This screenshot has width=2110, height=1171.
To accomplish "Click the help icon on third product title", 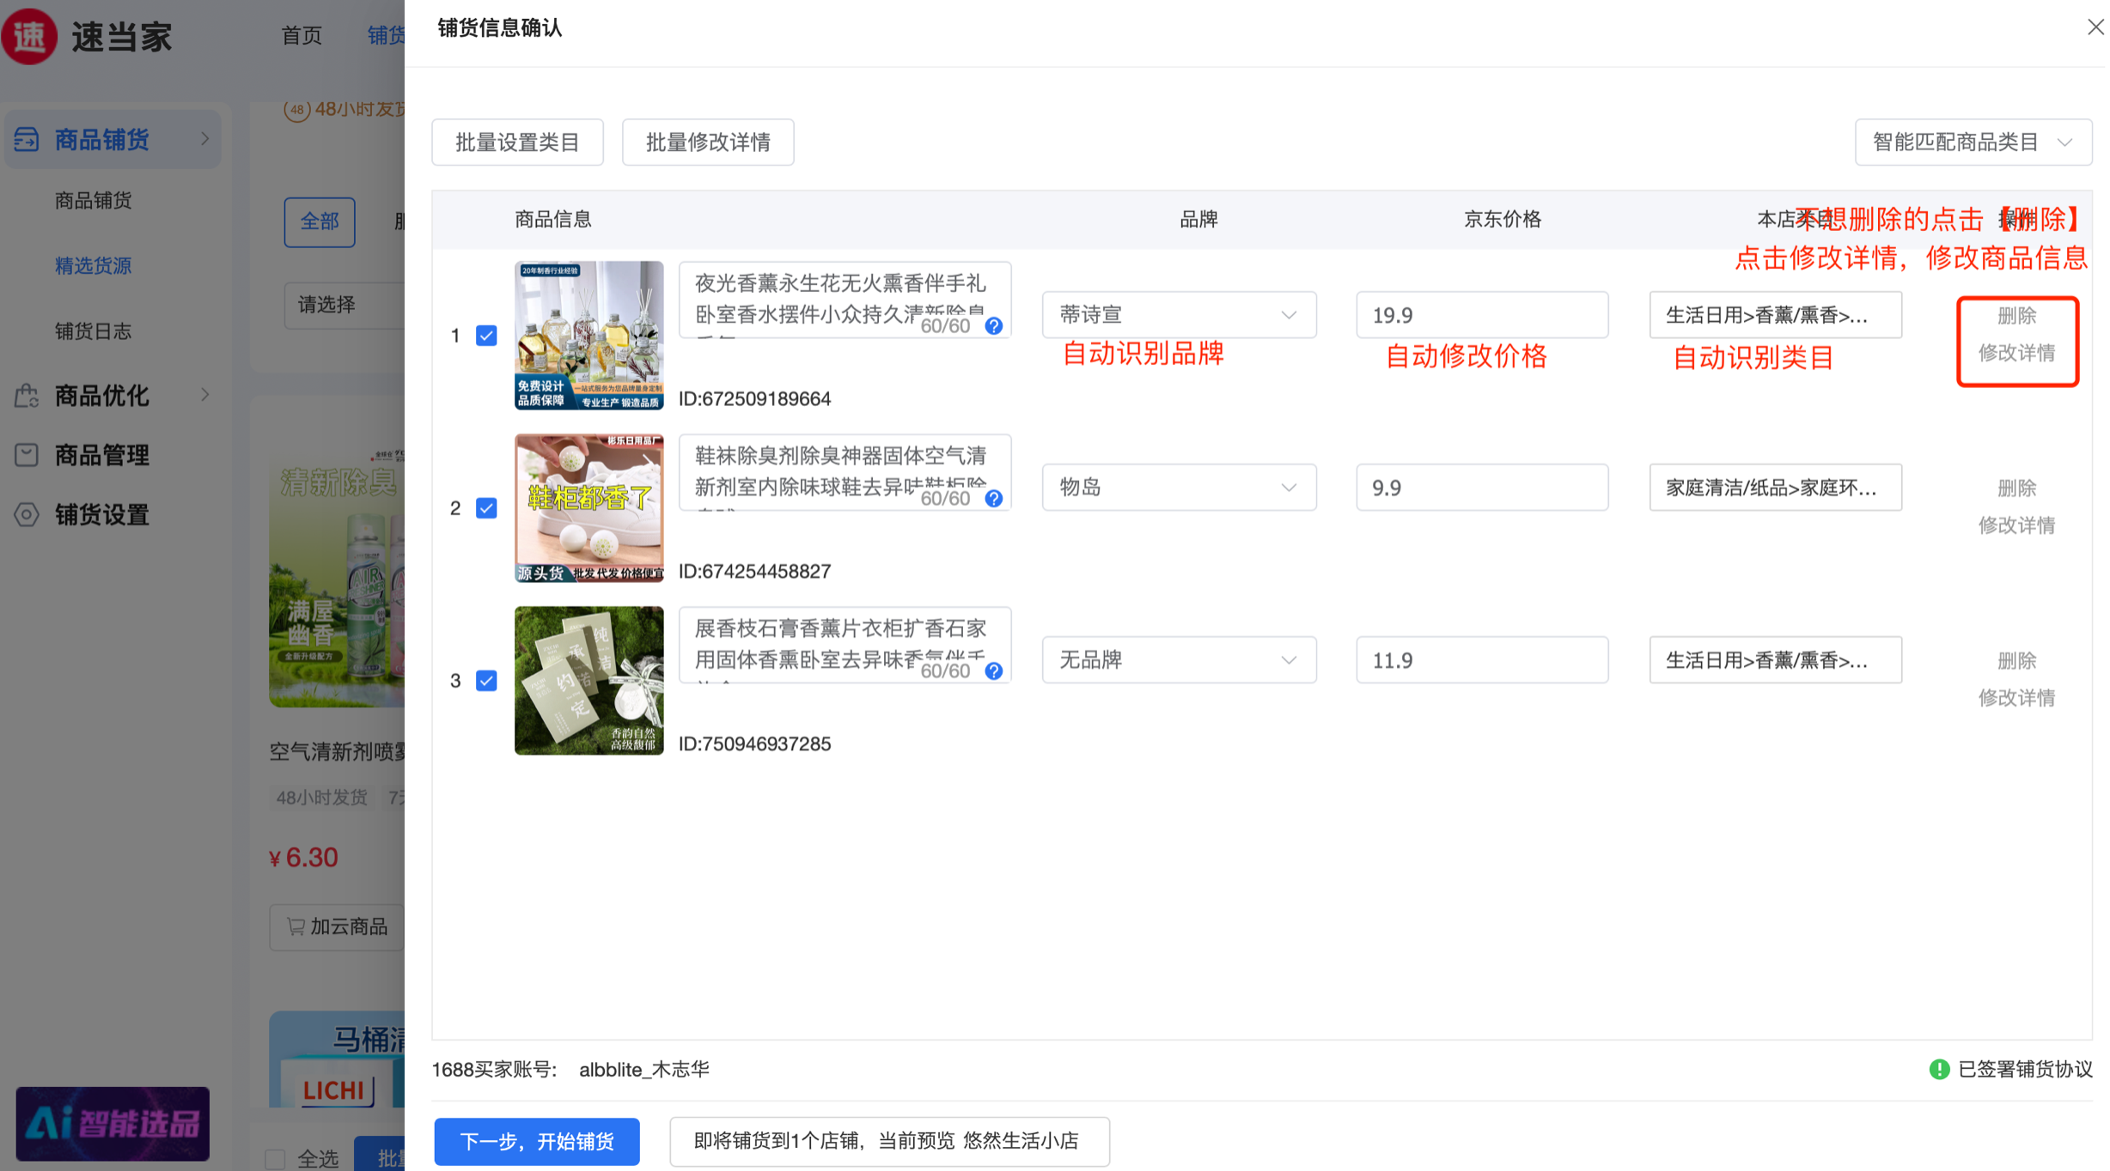I will [994, 671].
